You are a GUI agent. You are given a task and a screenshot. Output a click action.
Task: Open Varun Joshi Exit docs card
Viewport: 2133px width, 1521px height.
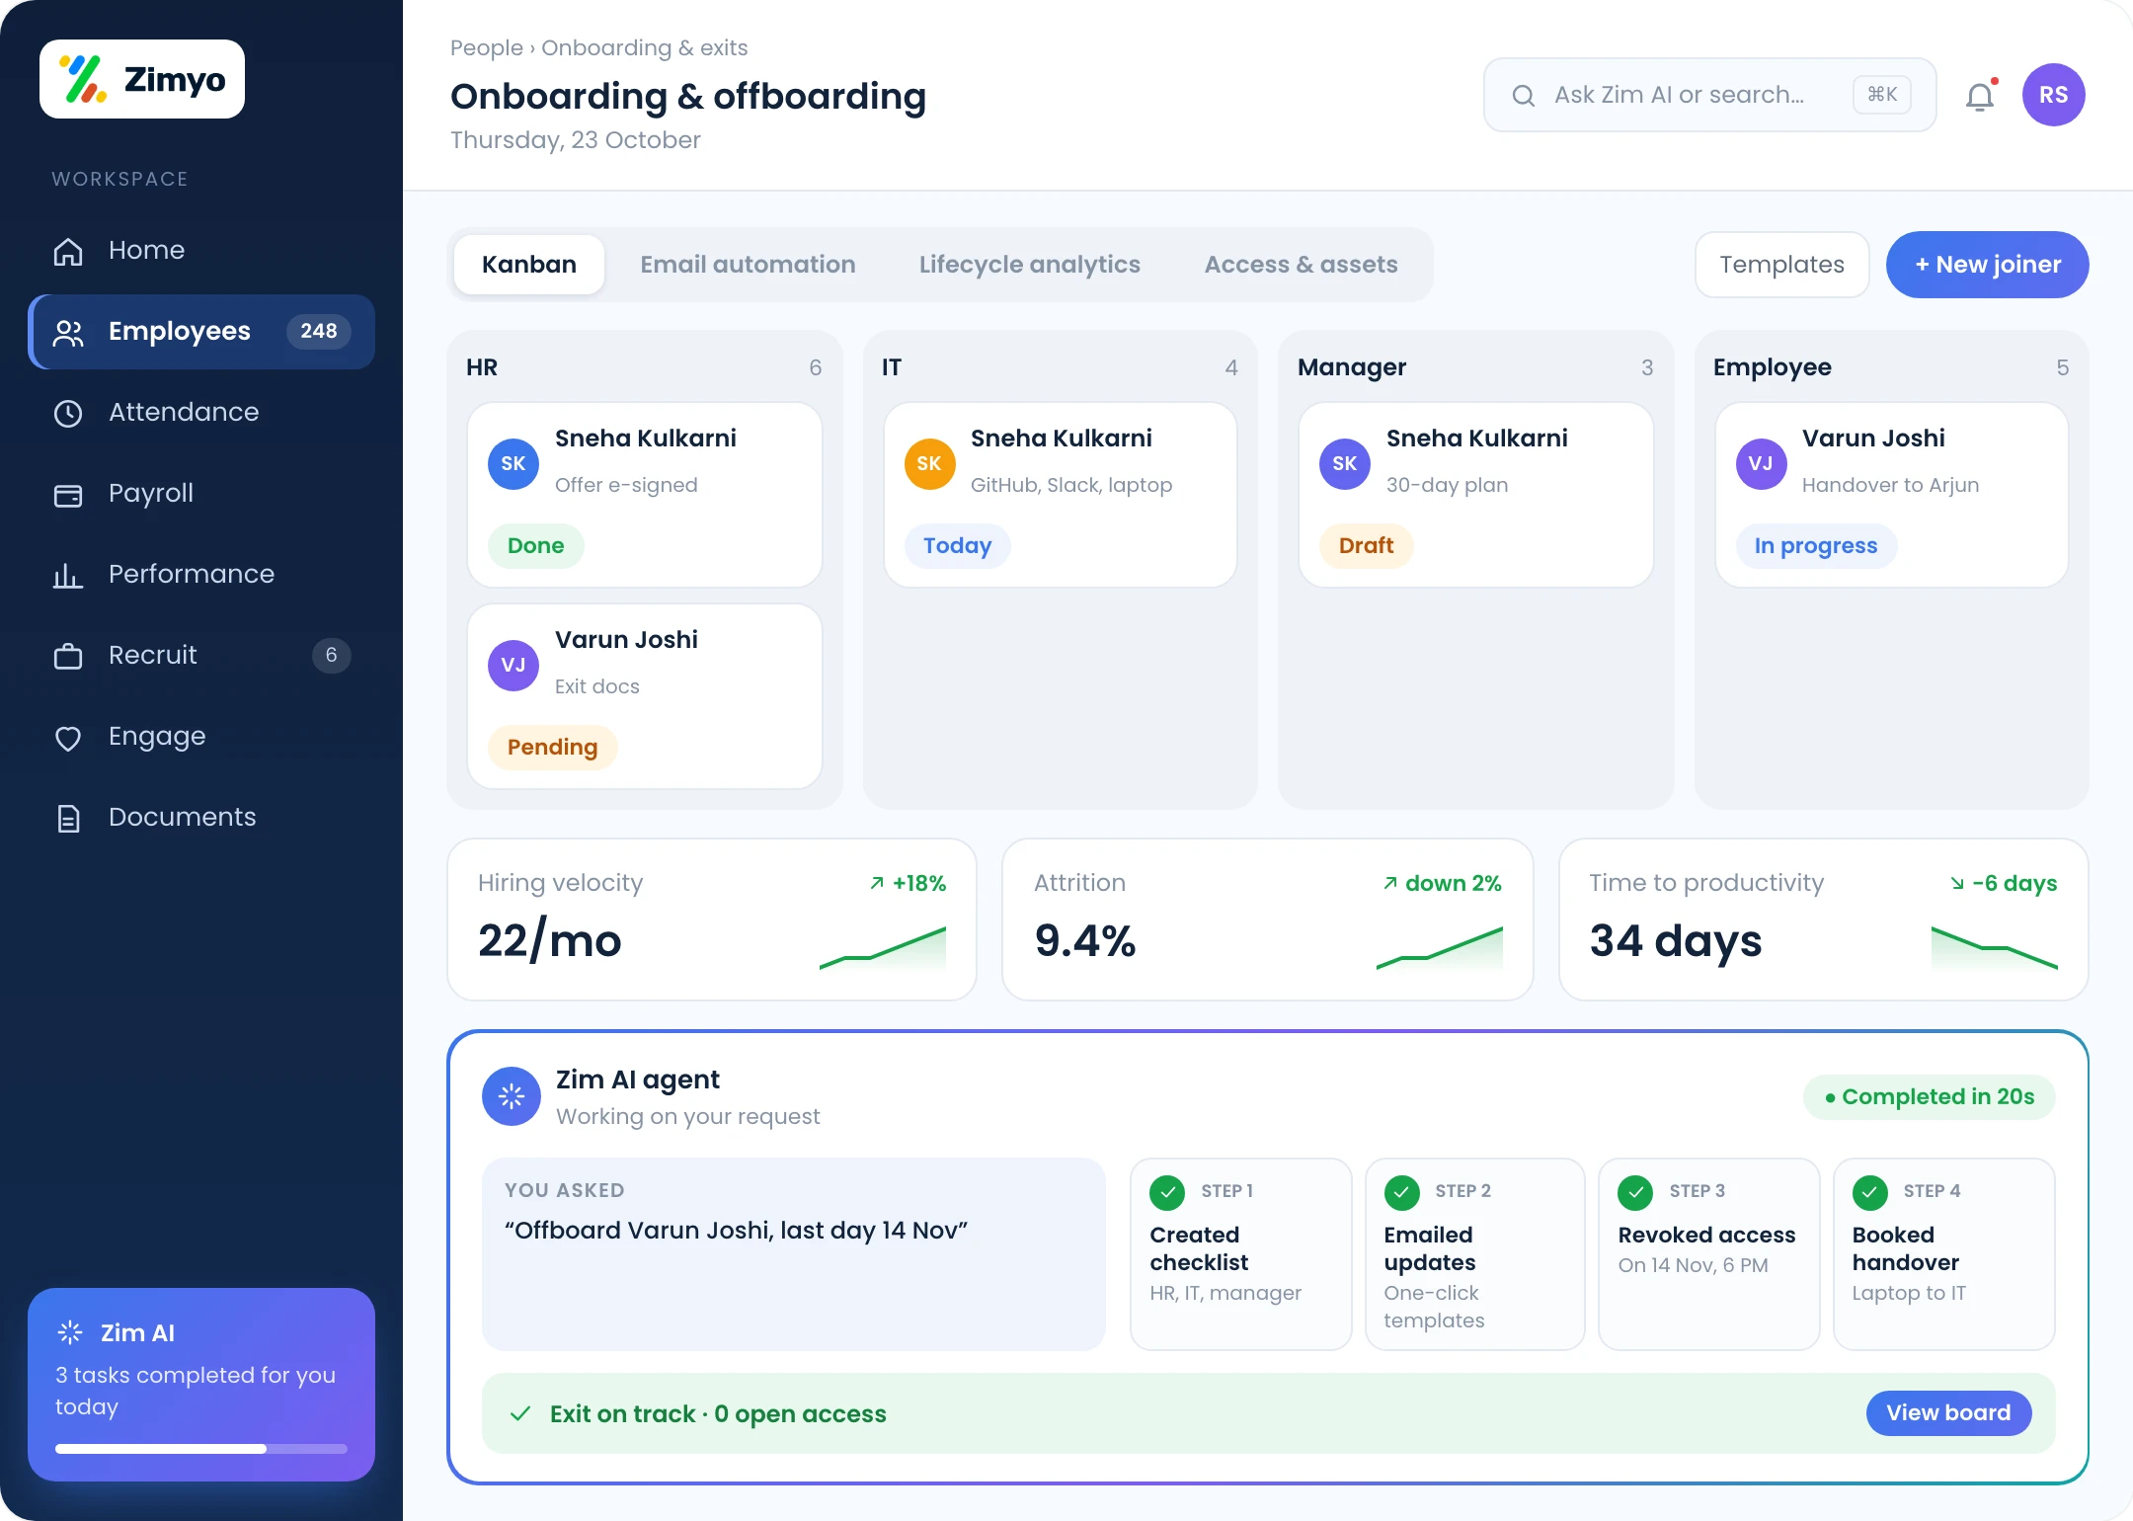click(645, 696)
